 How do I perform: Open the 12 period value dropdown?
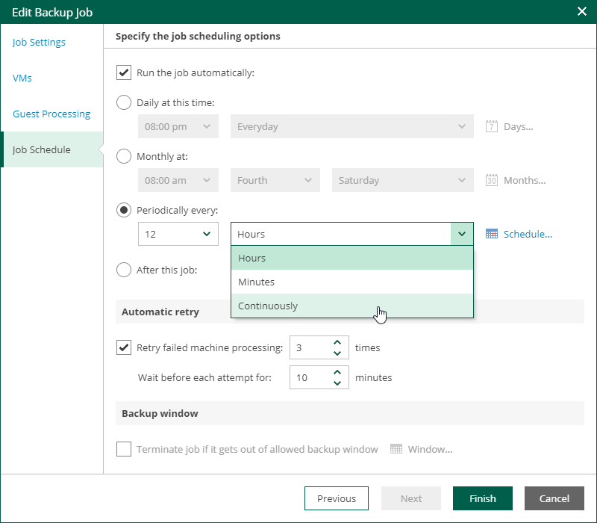[x=206, y=234]
